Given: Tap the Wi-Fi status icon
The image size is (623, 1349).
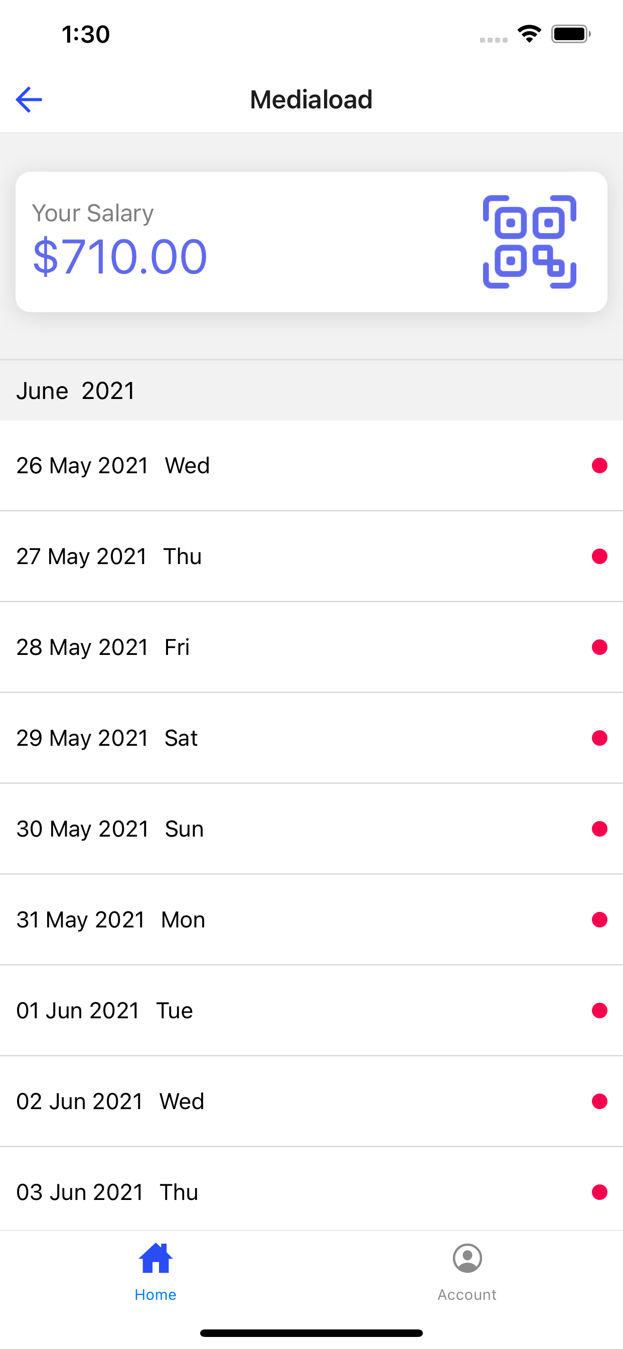Looking at the screenshot, I should (x=529, y=34).
